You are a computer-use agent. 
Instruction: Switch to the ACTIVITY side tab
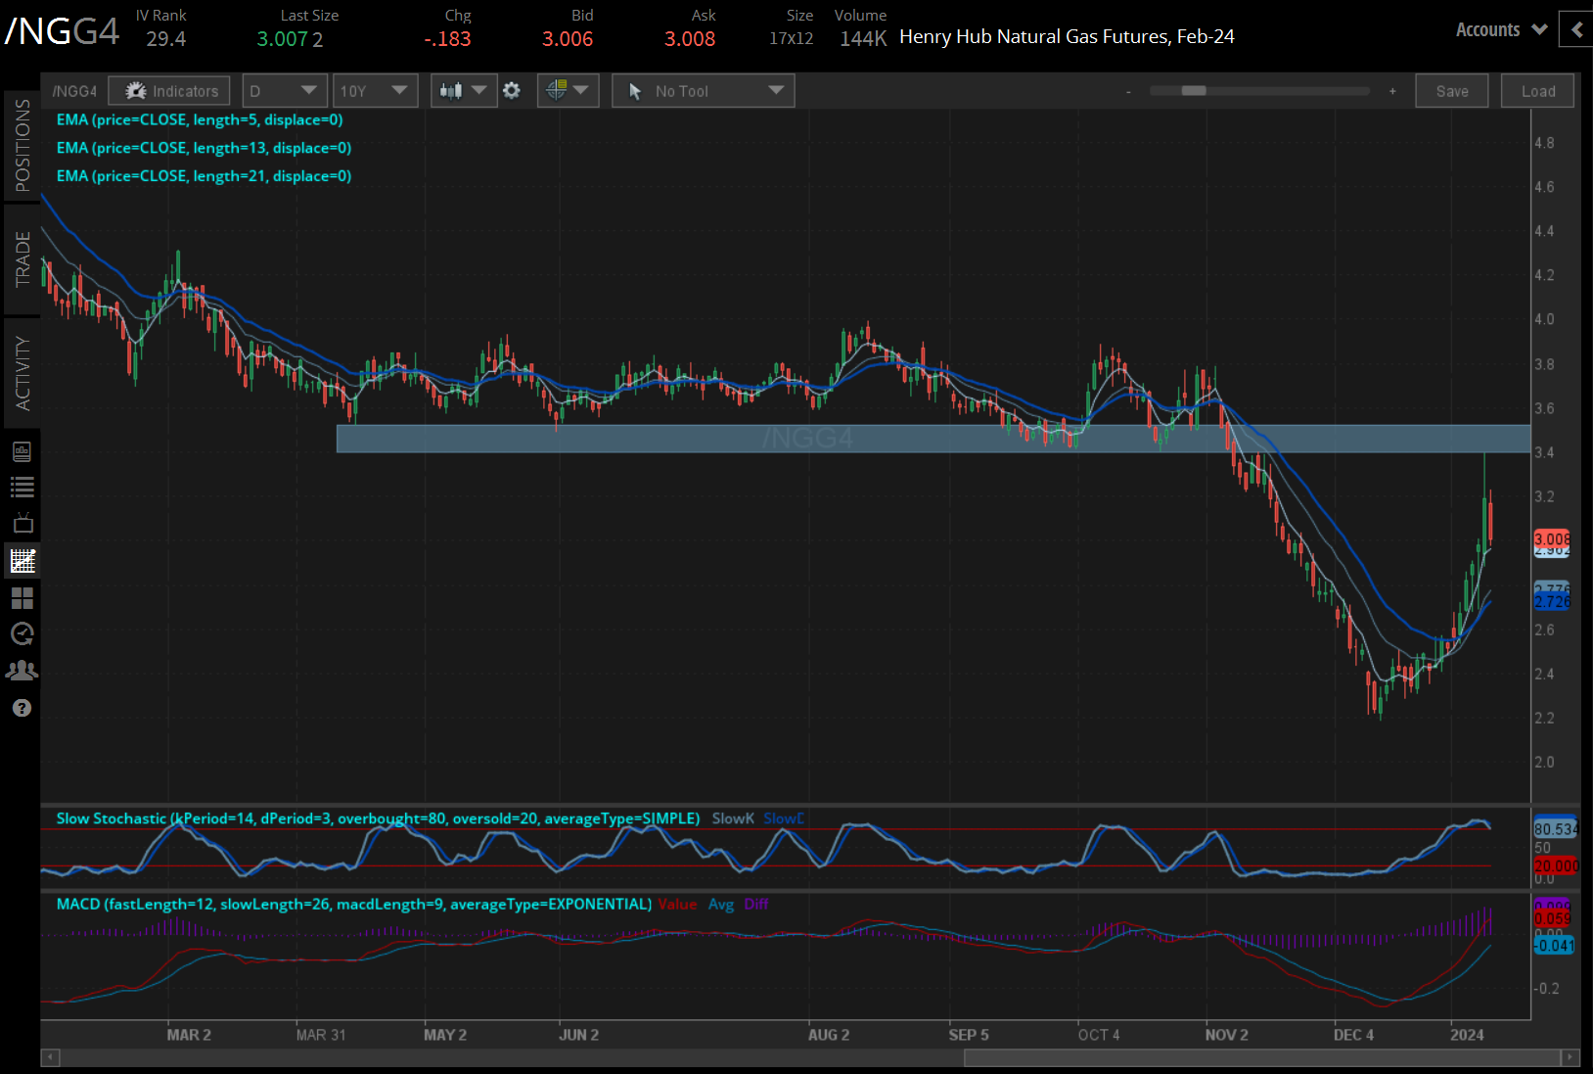pos(23,373)
